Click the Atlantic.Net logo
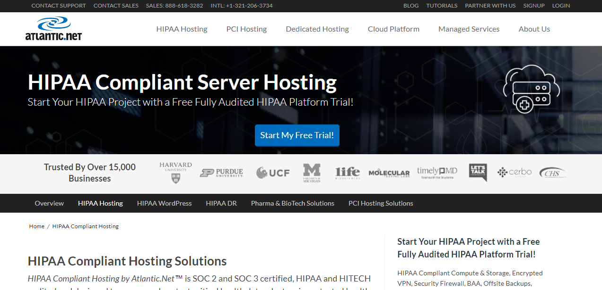Image resolution: width=602 pixels, height=290 pixels. 53,29
